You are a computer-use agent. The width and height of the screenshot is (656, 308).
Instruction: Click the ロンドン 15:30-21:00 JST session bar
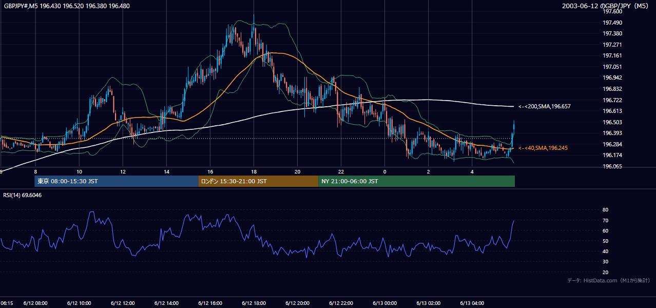tap(258, 181)
